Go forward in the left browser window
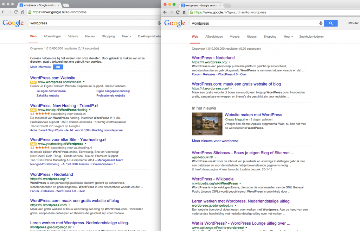The image size is (360, 231). pyautogui.click(x=9, y=12)
